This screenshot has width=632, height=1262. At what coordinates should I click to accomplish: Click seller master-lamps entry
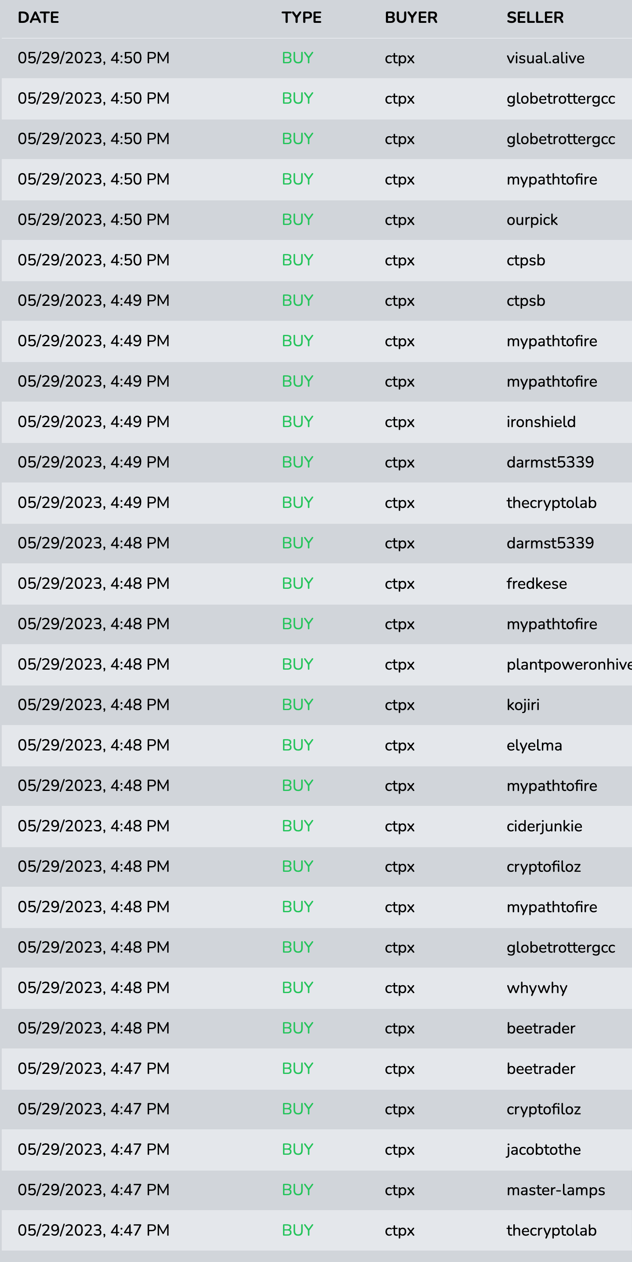(x=556, y=1190)
